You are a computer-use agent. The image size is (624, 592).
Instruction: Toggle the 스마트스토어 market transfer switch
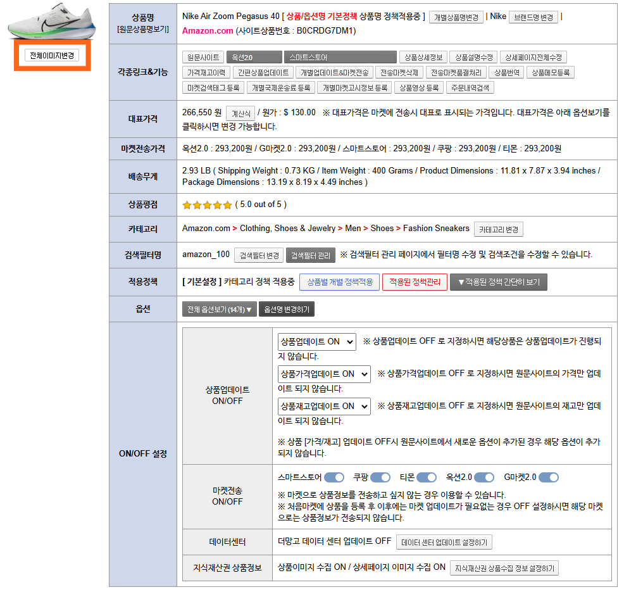[334, 477]
